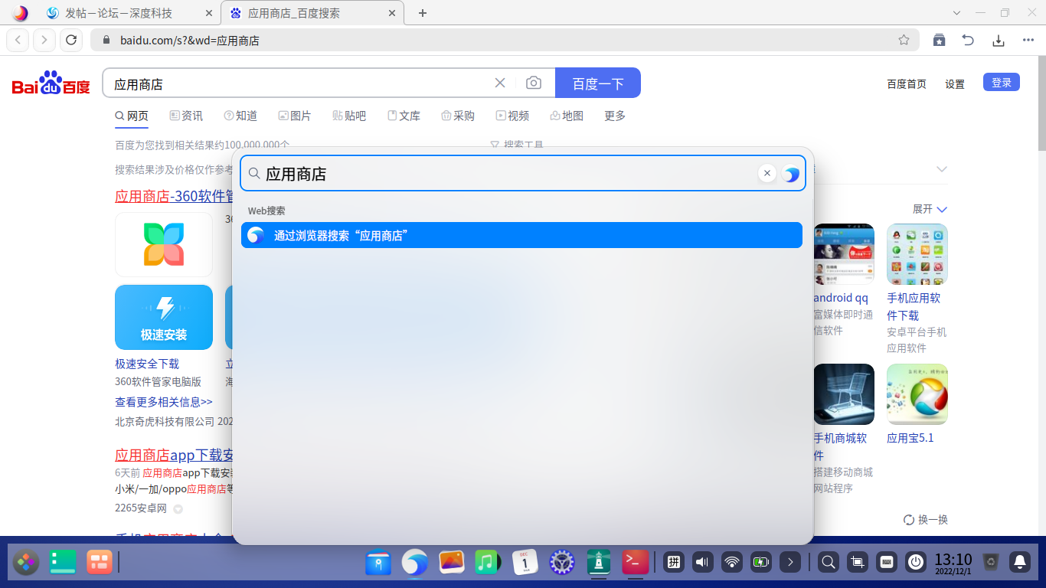
Task: Select the 图片 search category
Action: click(295, 116)
